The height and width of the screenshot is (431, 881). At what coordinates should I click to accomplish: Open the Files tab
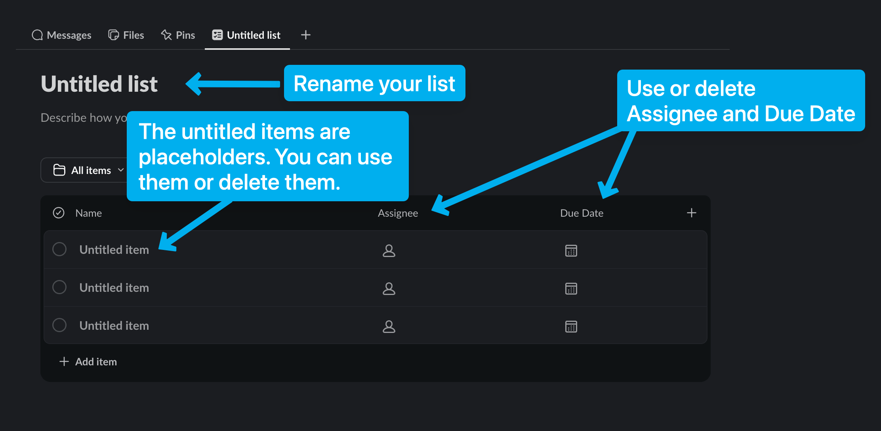[126, 35]
